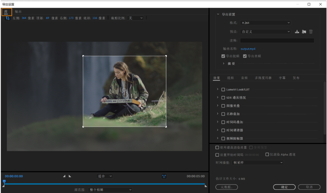Enable 图像重叠 checkbox
Image resolution: width=327 pixels, height=193 pixels.
(223, 106)
